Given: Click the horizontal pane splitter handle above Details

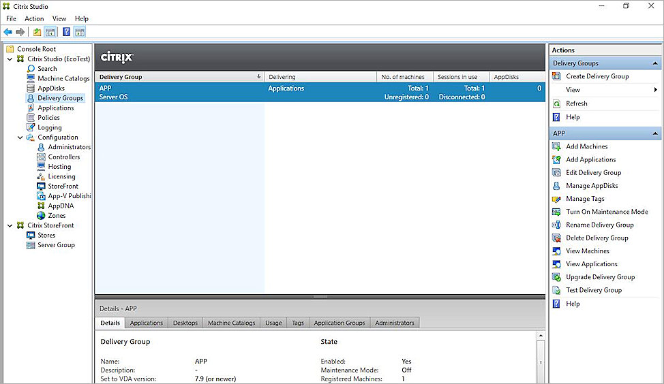Looking at the screenshot, I should tap(320, 297).
